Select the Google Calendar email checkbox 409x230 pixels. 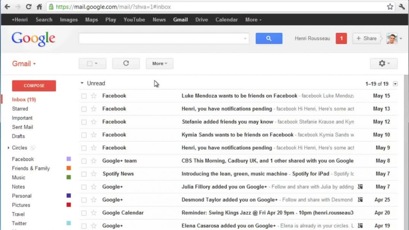84,213
